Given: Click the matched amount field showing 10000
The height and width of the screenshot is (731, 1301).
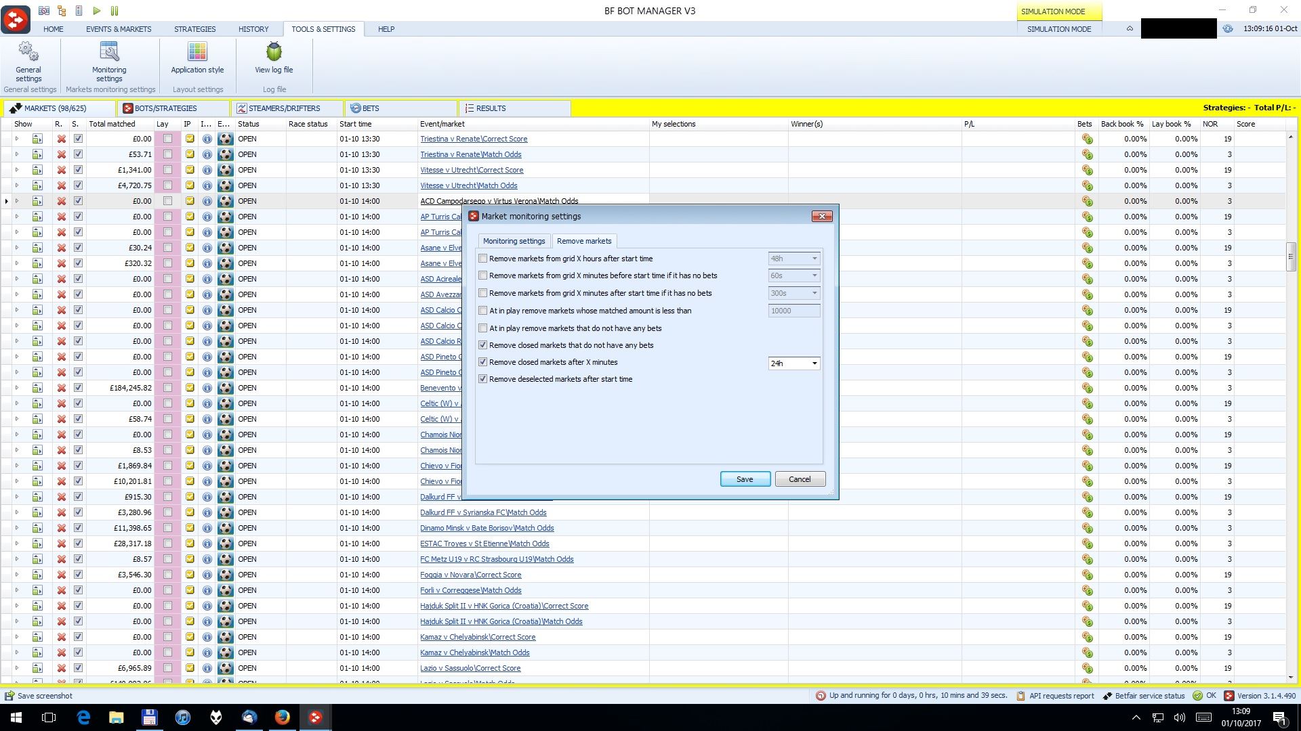Looking at the screenshot, I should (793, 311).
